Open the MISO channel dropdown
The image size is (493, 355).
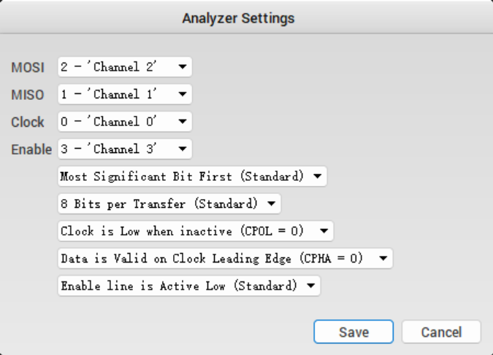pyautogui.click(x=124, y=95)
